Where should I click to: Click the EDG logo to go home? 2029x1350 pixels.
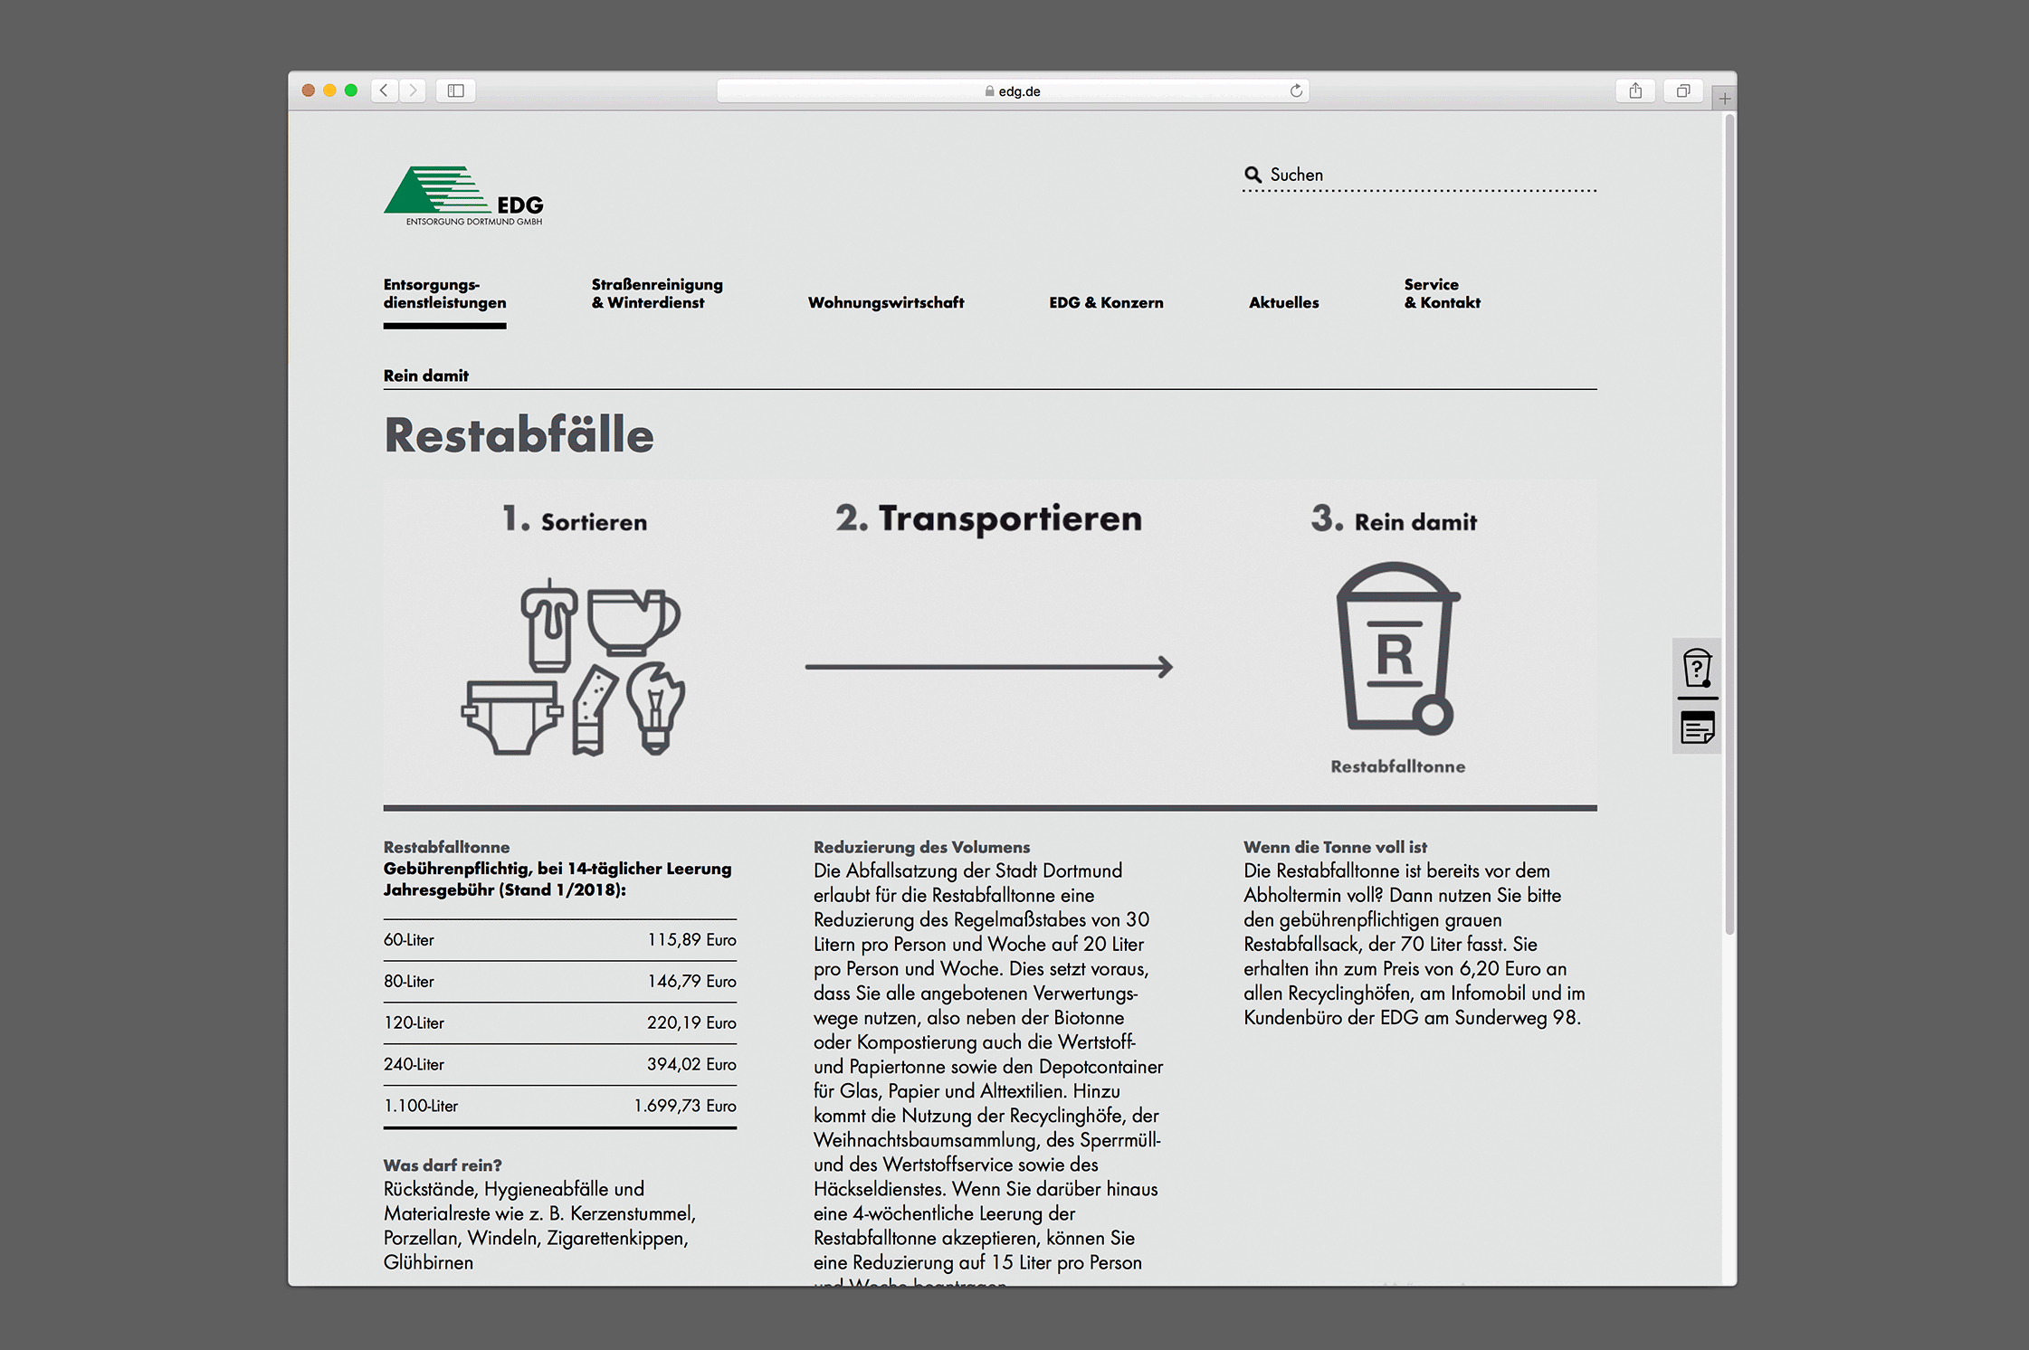click(x=463, y=195)
